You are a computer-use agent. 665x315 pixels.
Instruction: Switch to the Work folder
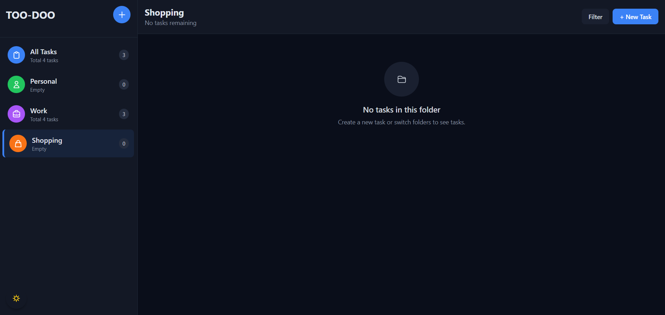[x=68, y=114]
